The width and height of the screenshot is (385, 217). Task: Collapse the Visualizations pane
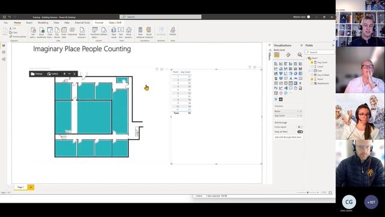click(301, 46)
